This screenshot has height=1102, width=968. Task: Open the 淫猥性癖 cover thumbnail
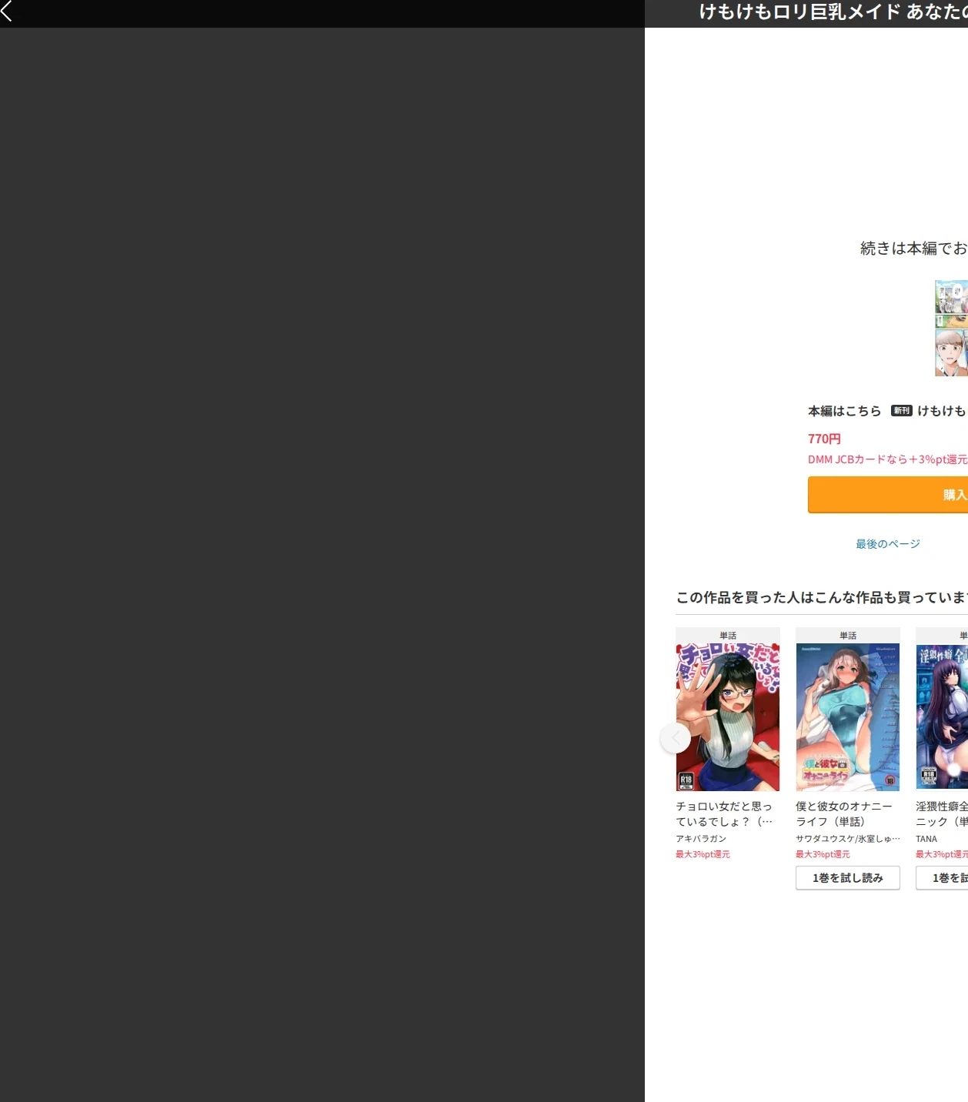pyautogui.click(x=942, y=717)
